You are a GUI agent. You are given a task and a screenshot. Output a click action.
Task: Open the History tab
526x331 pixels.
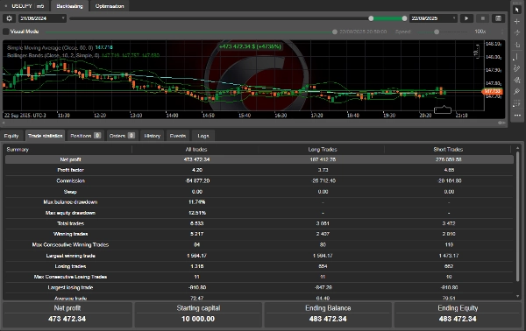point(152,136)
